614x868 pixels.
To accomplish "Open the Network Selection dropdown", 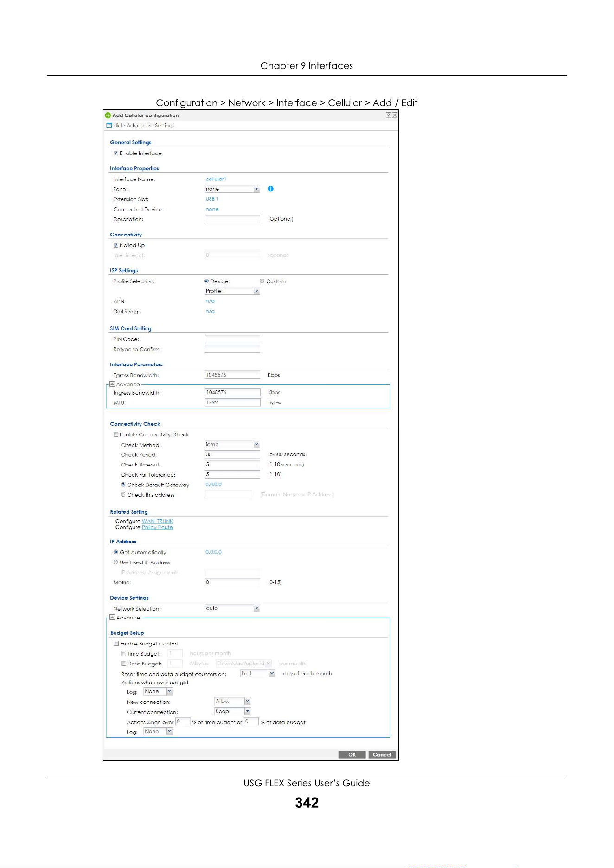I will coord(232,608).
